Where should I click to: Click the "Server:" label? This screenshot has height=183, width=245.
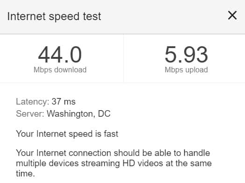click(30, 113)
